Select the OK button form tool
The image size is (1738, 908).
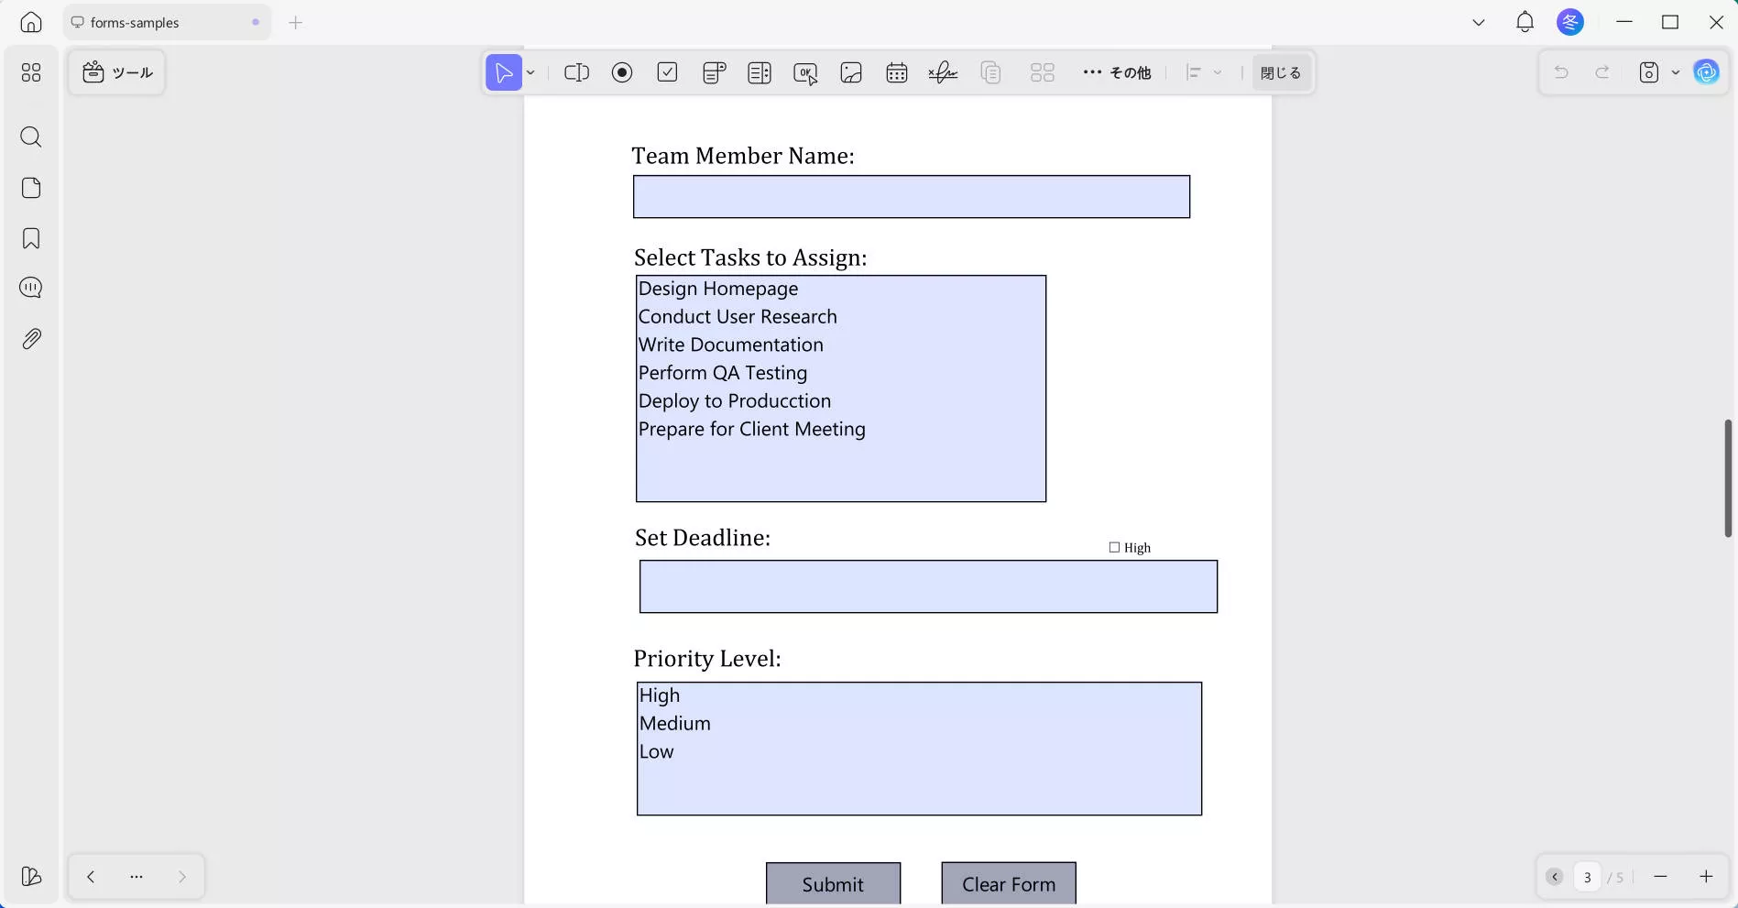pyautogui.click(x=806, y=72)
